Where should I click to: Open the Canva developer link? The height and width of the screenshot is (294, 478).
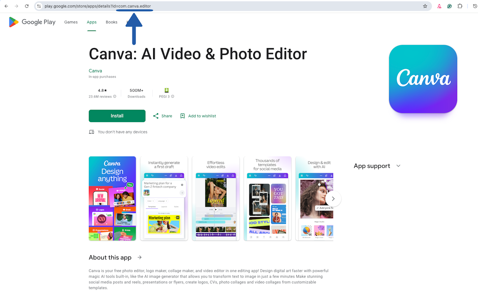[95, 71]
